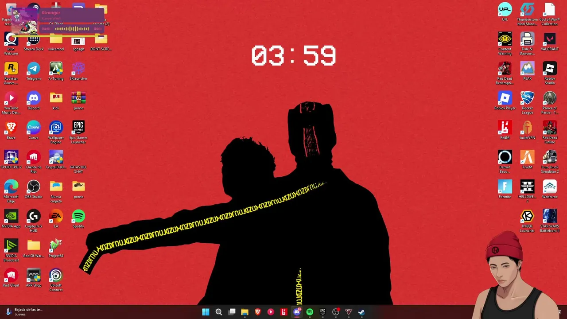Open Task View on the taskbar
Image resolution: width=567 pixels, height=319 pixels.
[232, 312]
